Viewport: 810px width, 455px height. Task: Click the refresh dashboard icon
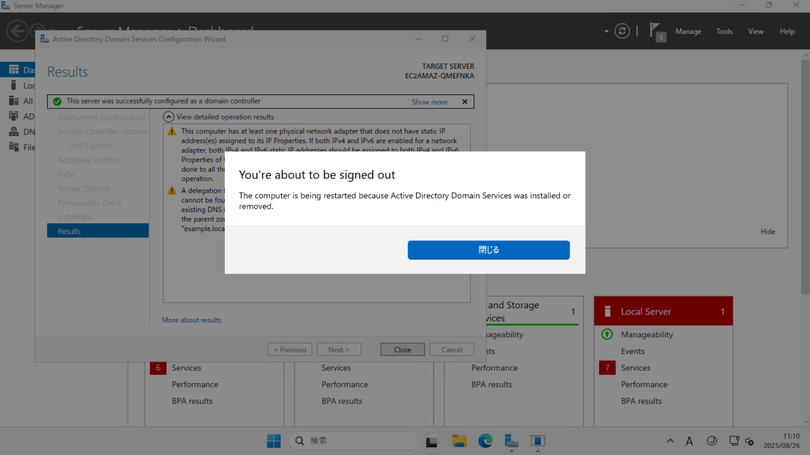622,31
